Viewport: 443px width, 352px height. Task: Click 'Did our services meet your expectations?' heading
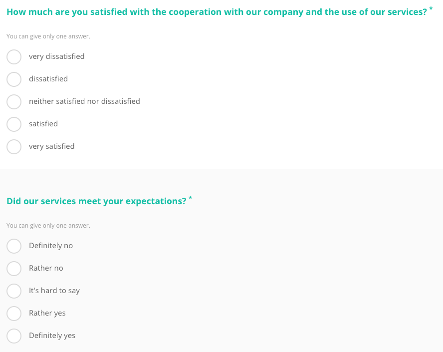click(96, 201)
